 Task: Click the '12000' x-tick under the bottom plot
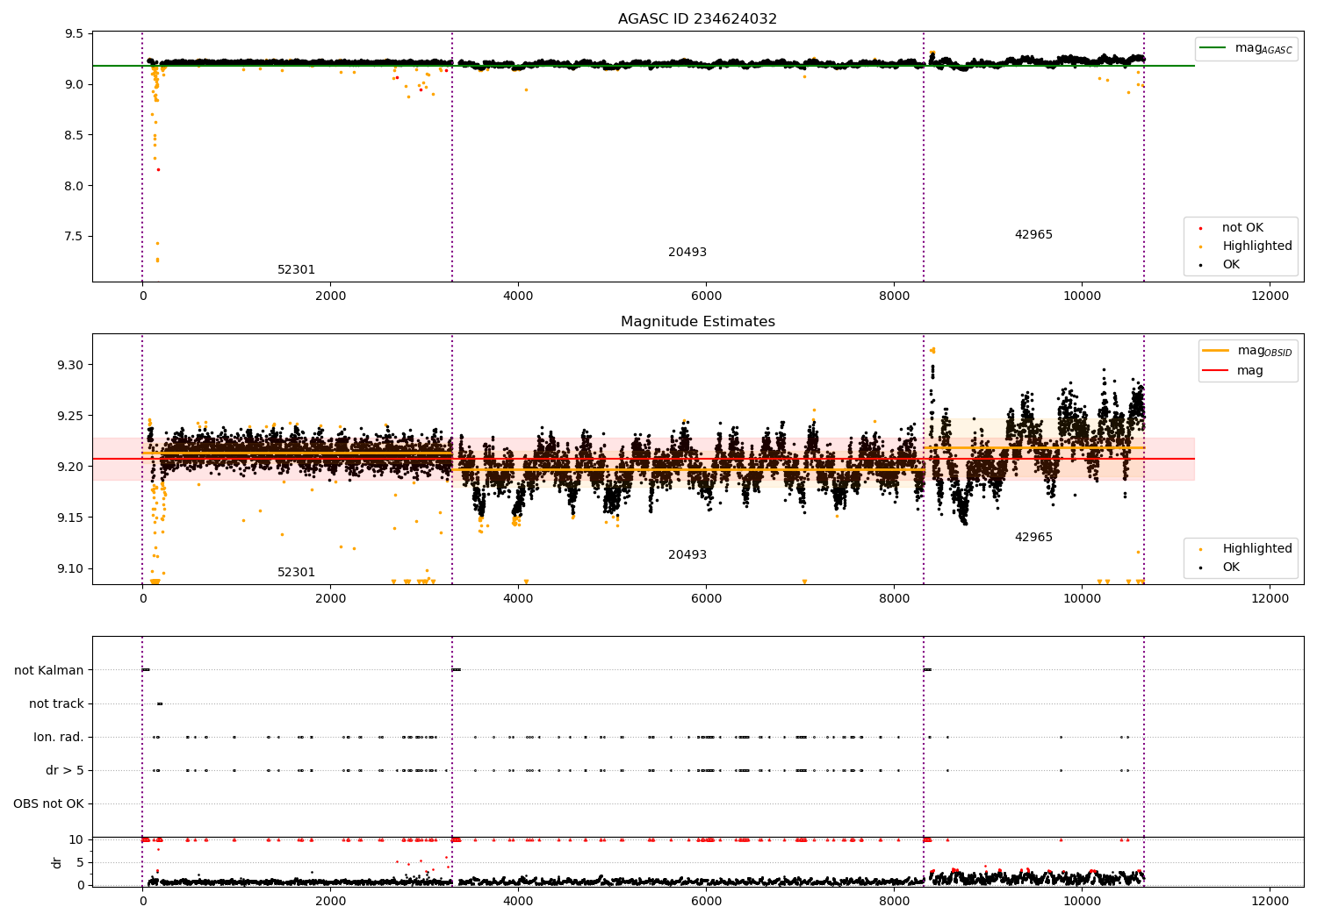(1270, 902)
